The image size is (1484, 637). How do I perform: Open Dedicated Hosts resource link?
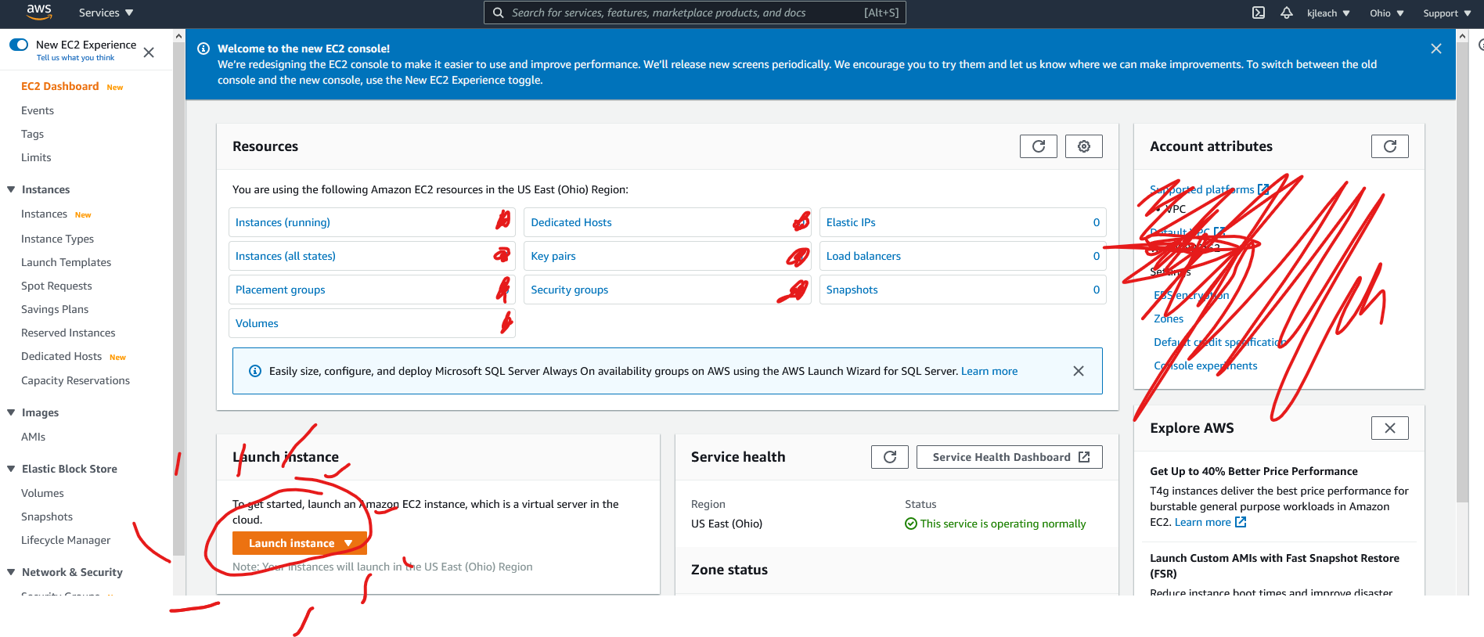pos(571,222)
